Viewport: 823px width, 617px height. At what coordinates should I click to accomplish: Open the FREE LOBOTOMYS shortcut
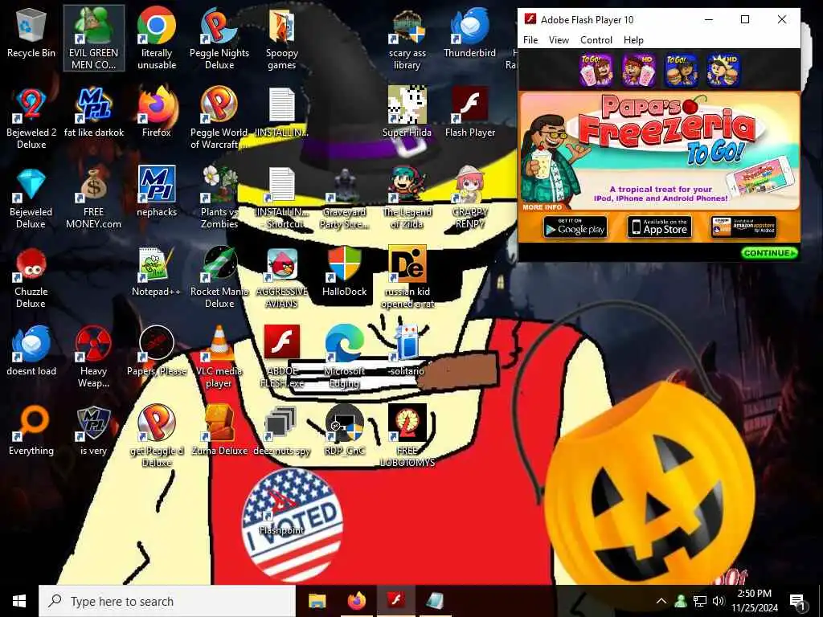(407, 436)
